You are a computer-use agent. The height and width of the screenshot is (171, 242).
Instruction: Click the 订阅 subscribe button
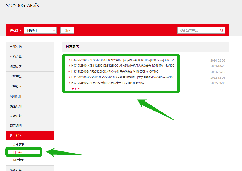coord(67,31)
